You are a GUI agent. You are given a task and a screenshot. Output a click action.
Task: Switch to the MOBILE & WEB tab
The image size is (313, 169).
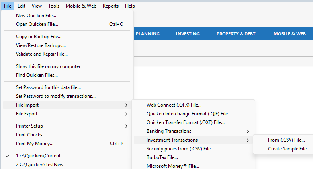point(290,34)
